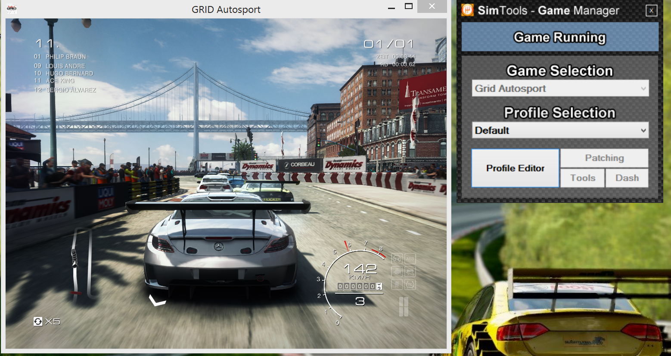Click driver name LOUIS ANDRE
Viewport: 671px width, 356px height.
(x=65, y=66)
